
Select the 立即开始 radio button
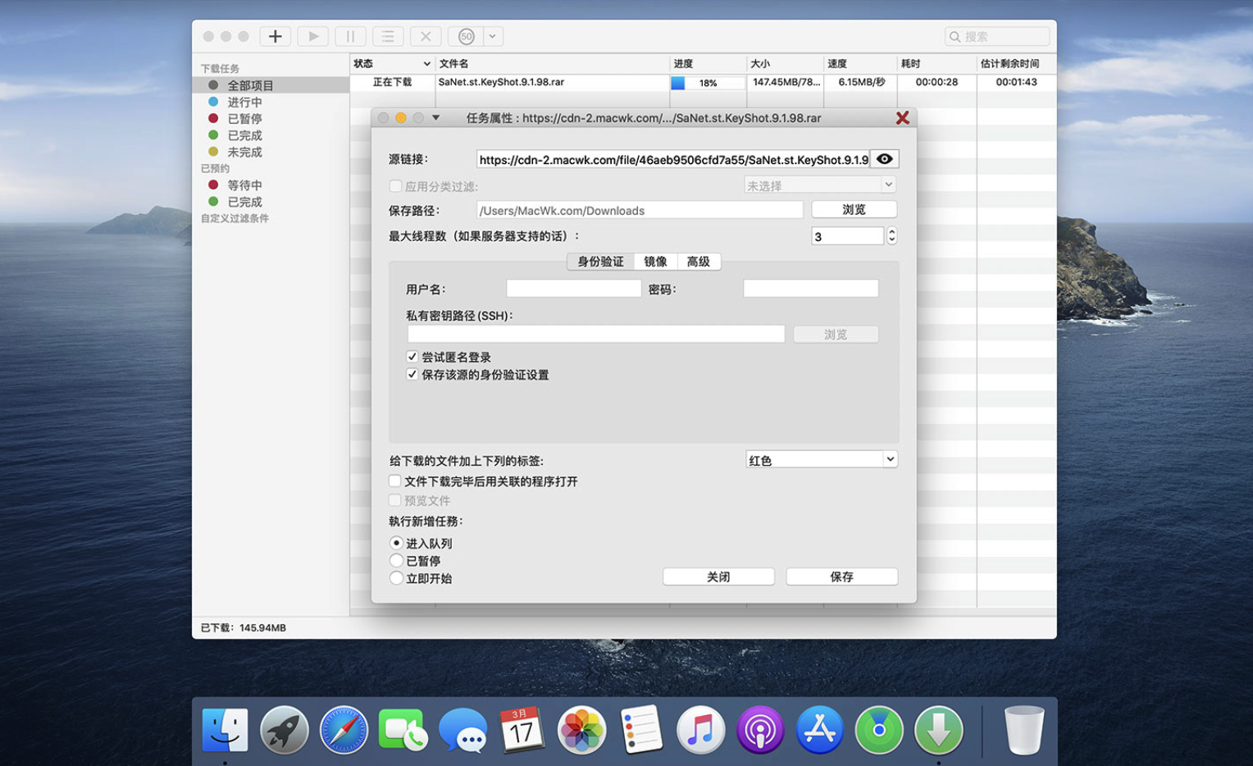397,578
